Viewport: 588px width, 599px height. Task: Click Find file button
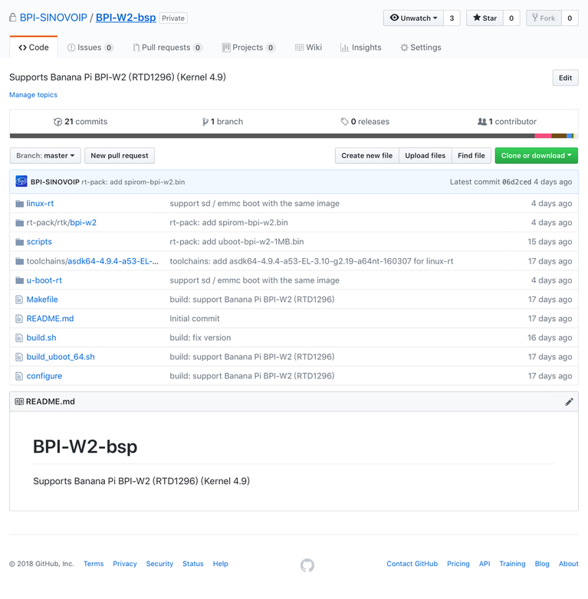471,155
